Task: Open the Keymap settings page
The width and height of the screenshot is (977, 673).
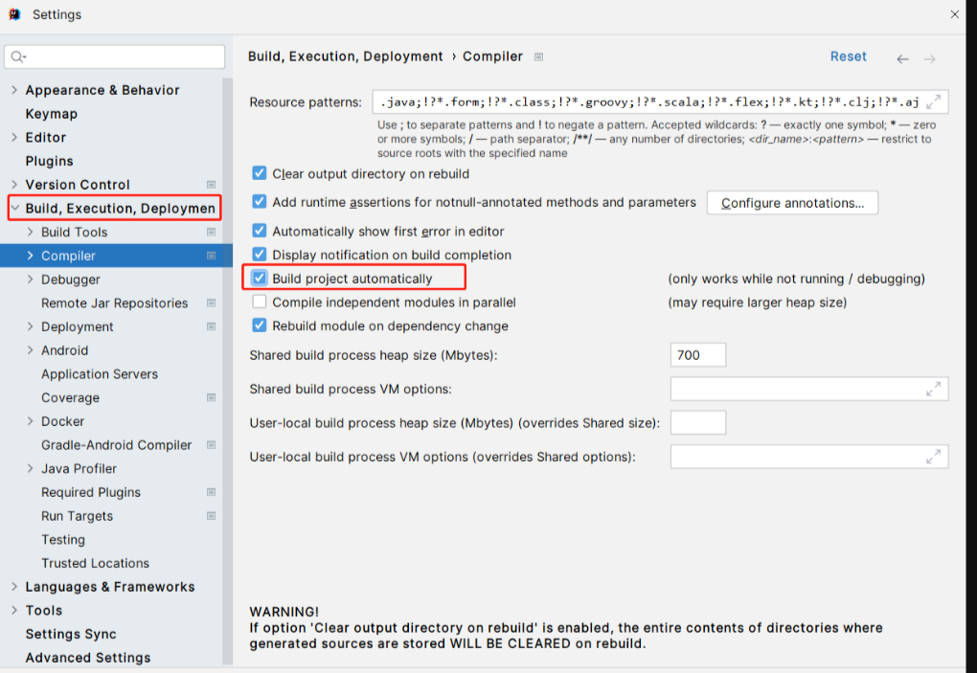Action: click(x=52, y=114)
